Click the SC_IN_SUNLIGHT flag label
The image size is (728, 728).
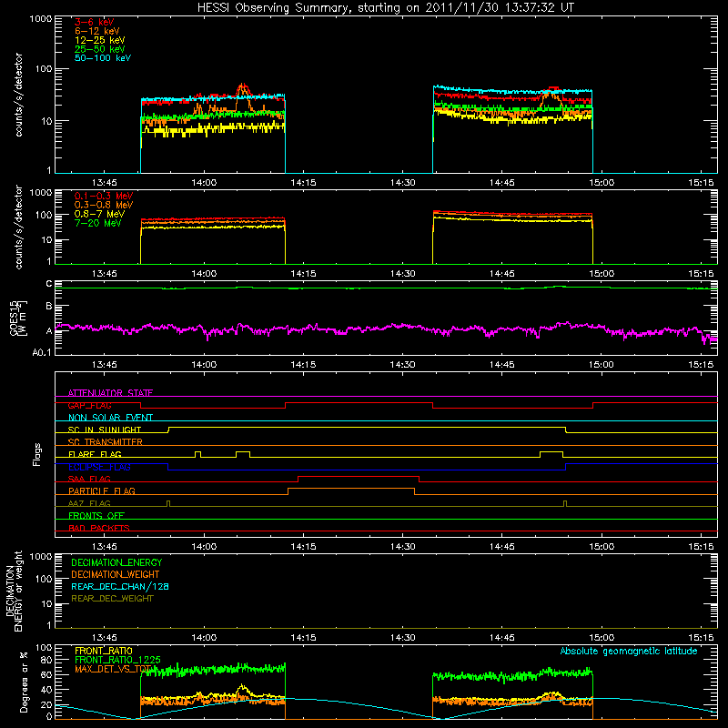coord(105,430)
